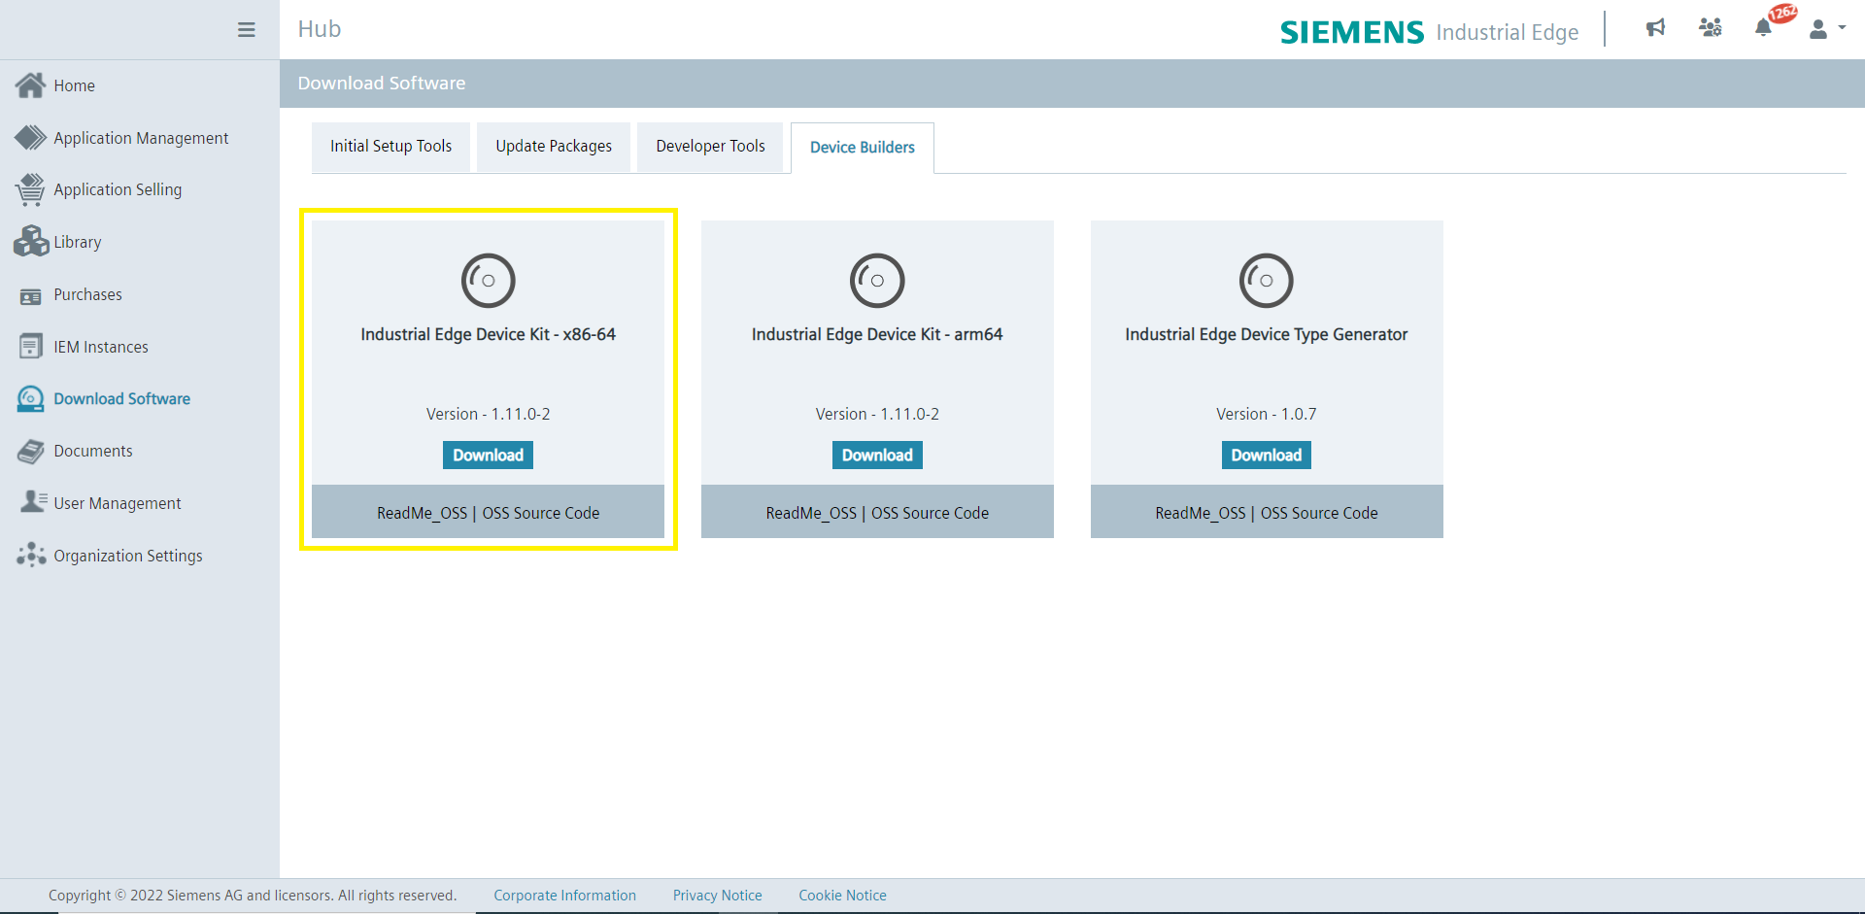Open the Privacy Notice in the footer
The height and width of the screenshot is (914, 1865).
(x=717, y=895)
